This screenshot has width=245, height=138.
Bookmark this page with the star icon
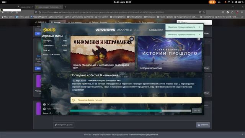coord(204,12)
